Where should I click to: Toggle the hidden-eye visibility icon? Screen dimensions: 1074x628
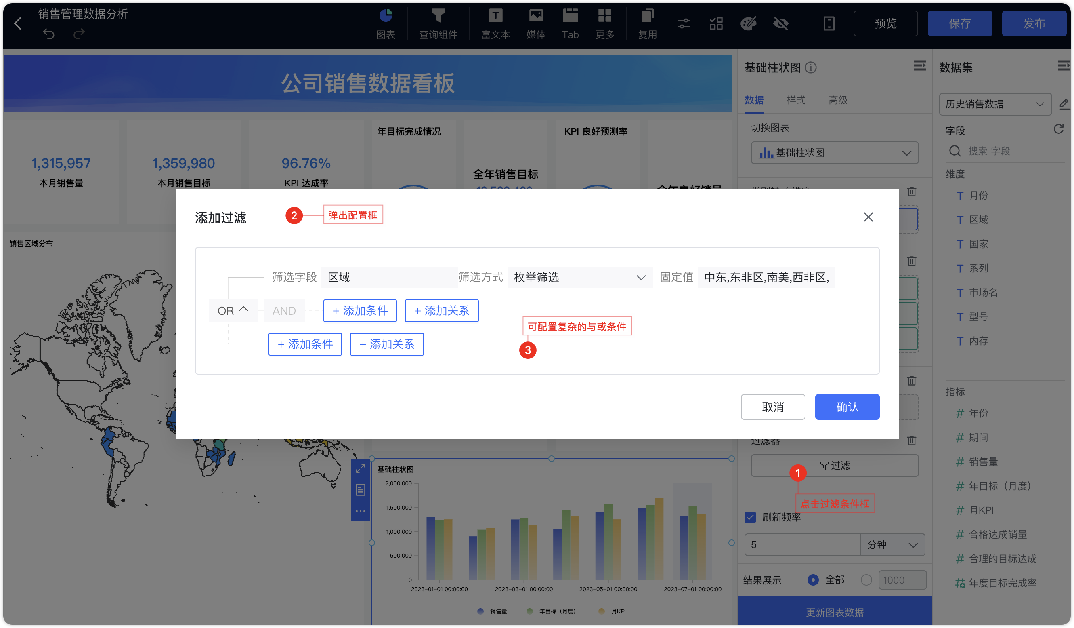(781, 23)
